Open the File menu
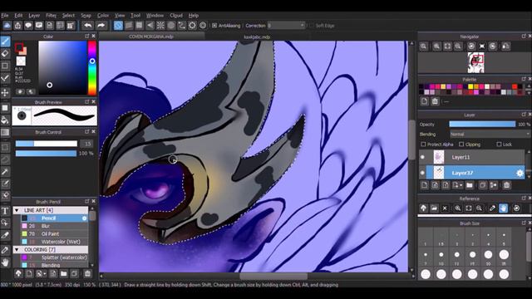This screenshot has height=299, width=532. (x=5, y=16)
